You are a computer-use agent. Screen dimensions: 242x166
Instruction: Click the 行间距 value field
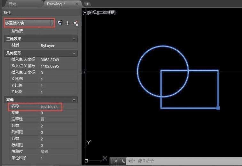point(59,145)
